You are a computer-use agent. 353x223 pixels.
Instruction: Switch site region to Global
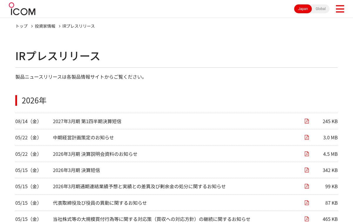pos(321,9)
